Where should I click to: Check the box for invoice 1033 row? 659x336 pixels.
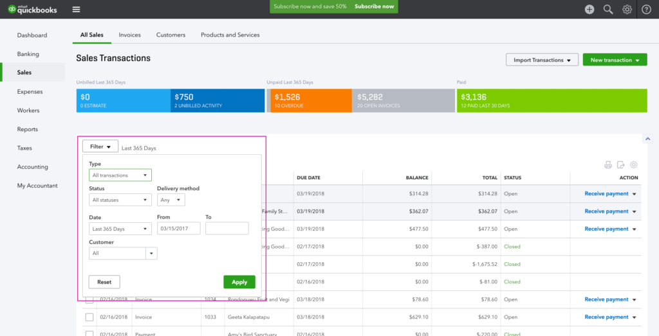pyautogui.click(x=89, y=317)
